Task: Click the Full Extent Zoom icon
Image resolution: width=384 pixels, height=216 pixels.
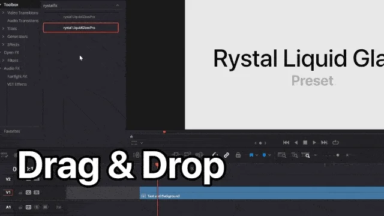Action: pyautogui.click(x=282, y=155)
